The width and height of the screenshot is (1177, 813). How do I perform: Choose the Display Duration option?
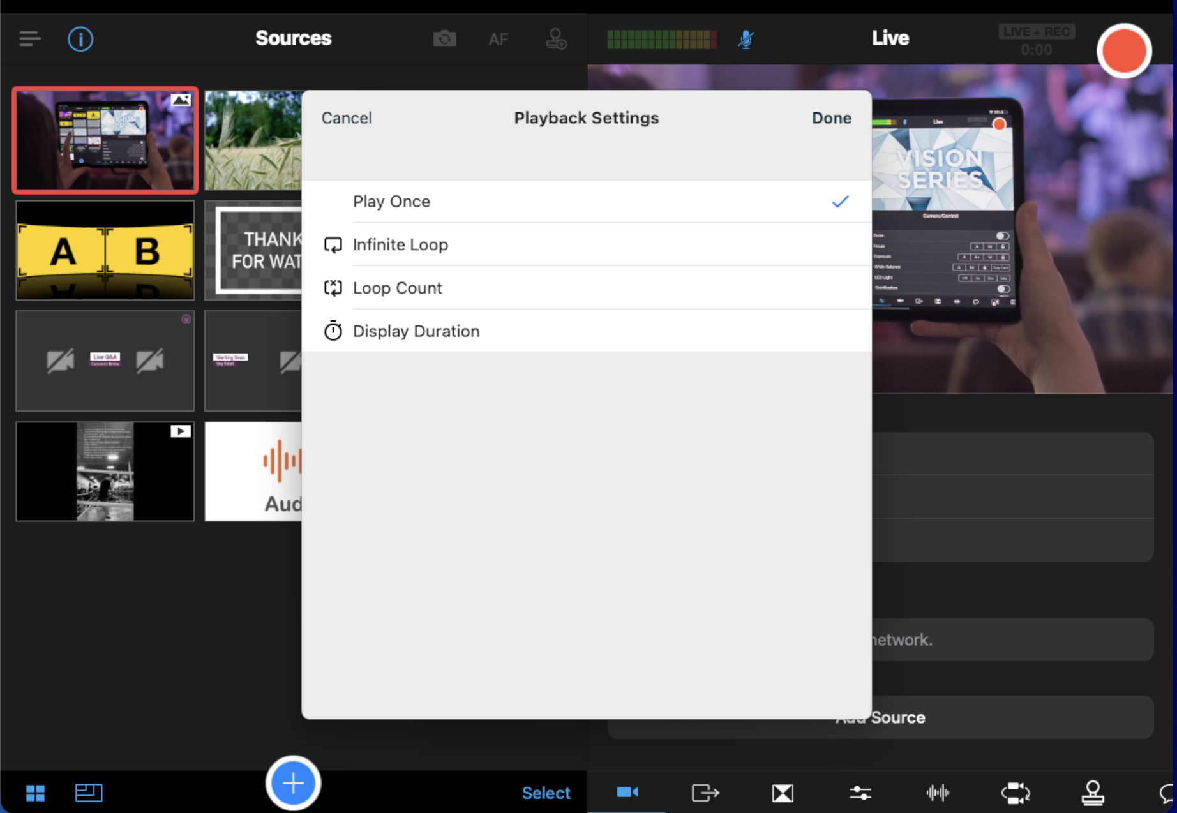[x=587, y=331]
